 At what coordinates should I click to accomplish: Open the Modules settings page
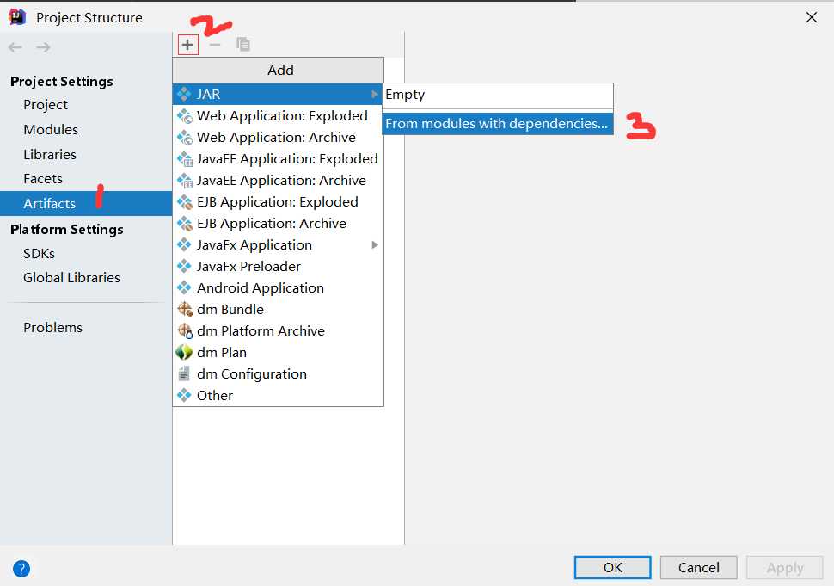(51, 130)
